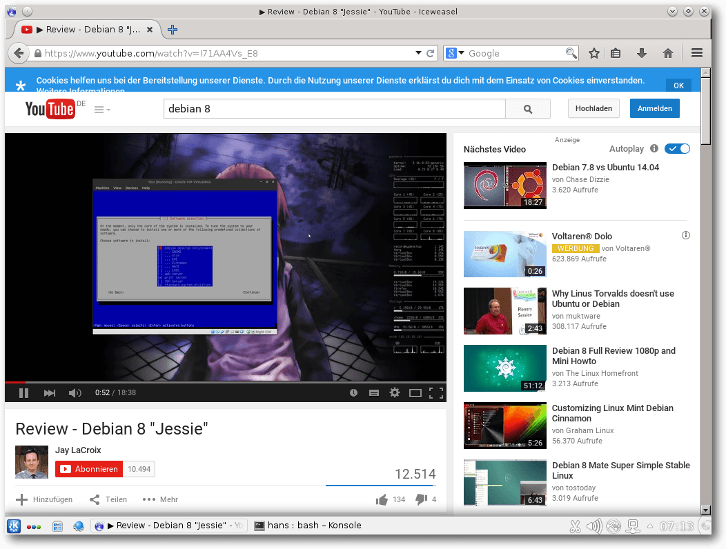
Task: Go back with browser back arrow
Action: 19,53
